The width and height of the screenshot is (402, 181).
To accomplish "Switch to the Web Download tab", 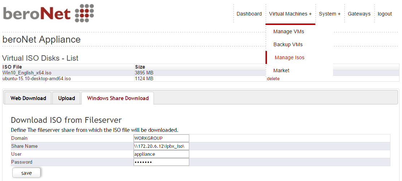I will pos(28,98).
